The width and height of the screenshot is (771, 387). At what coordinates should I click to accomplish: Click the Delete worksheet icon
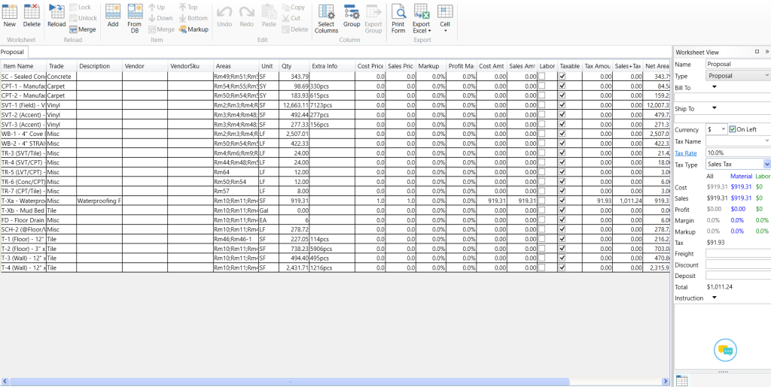point(32,15)
